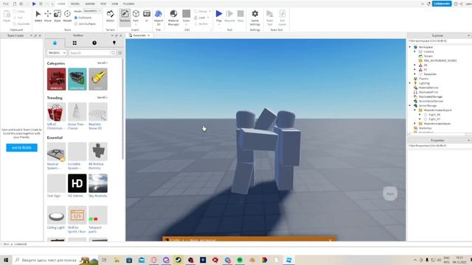Open the Models category dropdown in Toolbox
This screenshot has height=265, width=472.
(56, 52)
